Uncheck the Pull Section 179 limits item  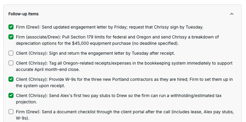[11, 37]
